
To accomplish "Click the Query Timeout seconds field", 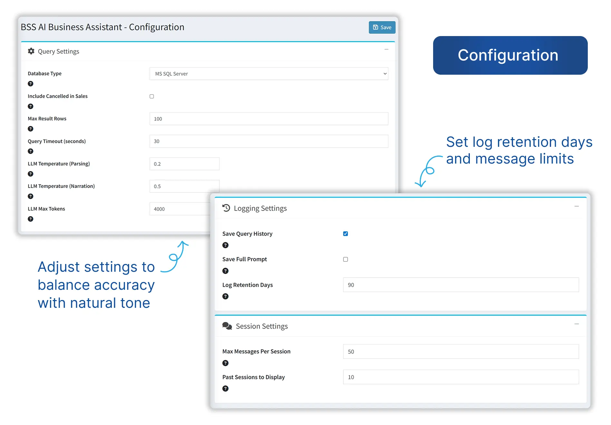I will (x=269, y=141).
